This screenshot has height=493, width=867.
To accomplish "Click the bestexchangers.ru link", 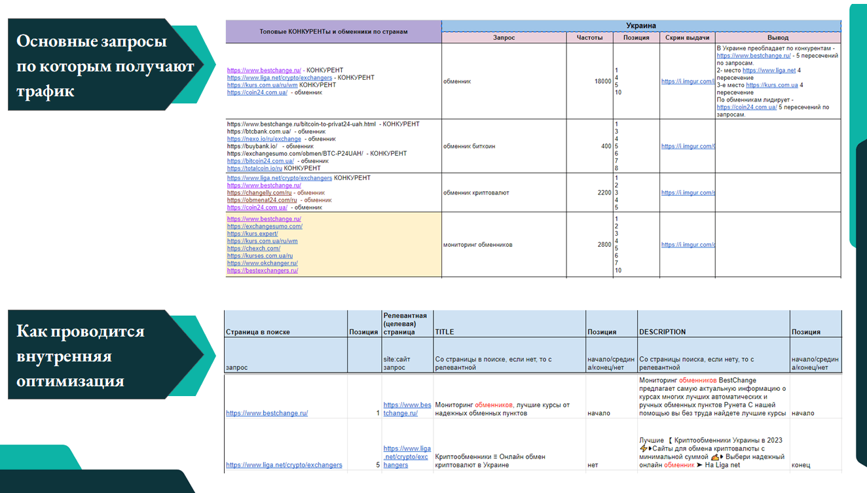I will (x=263, y=270).
